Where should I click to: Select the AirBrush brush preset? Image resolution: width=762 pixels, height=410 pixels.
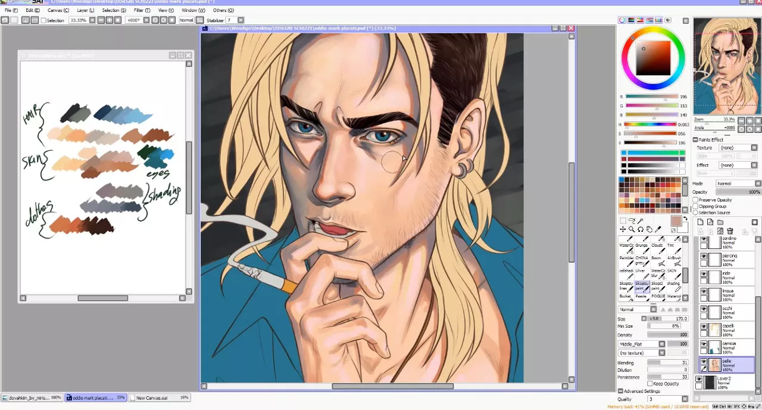[674, 262]
